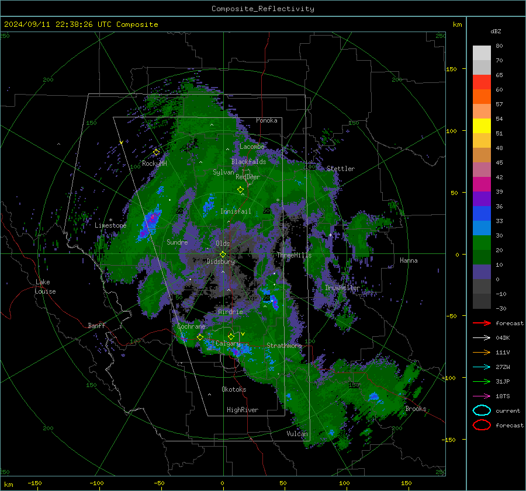Pick the orange 60-57 dBZ swatch
526x491 pixels.
click(x=482, y=97)
